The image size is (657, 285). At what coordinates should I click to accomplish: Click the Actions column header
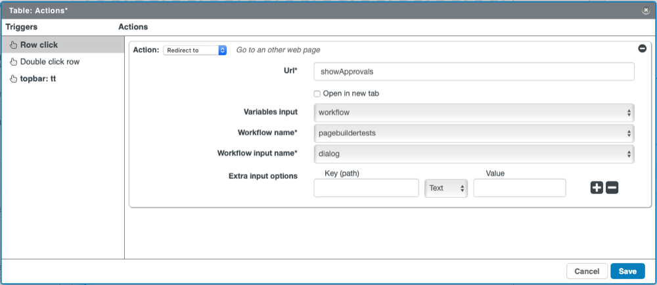point(133,27)
